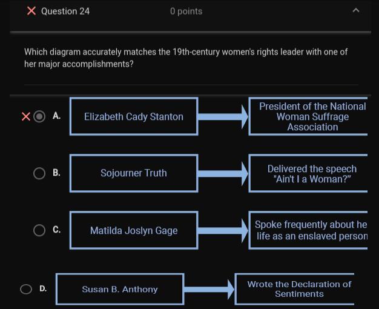This screenshot has width=379, height=309.
Task: Click the Declaration of Sentiments box
Action: coord(295,289)
